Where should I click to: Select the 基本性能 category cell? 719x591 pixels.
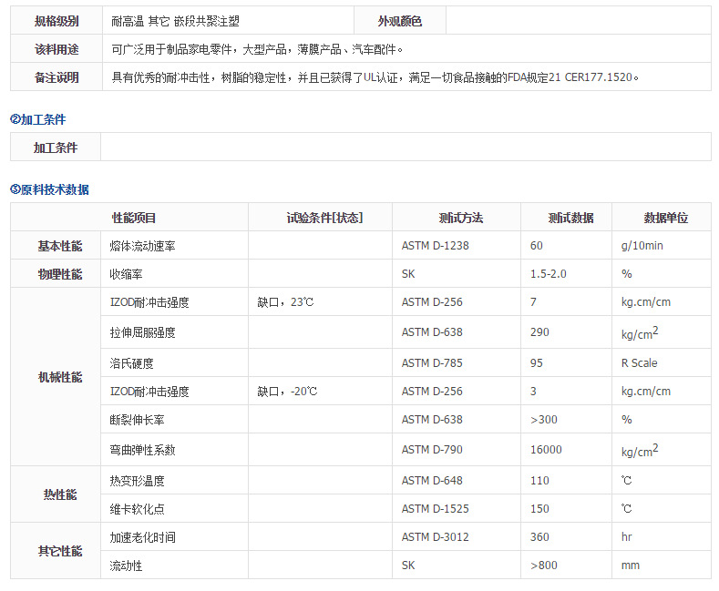pos(56,246)
